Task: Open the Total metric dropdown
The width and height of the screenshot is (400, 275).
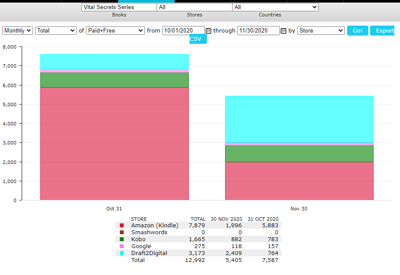Action: click(56, 31)
